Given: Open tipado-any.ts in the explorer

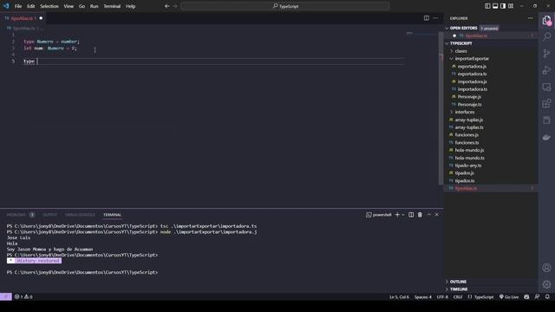Looking at the screenshot, I should 468,166.
